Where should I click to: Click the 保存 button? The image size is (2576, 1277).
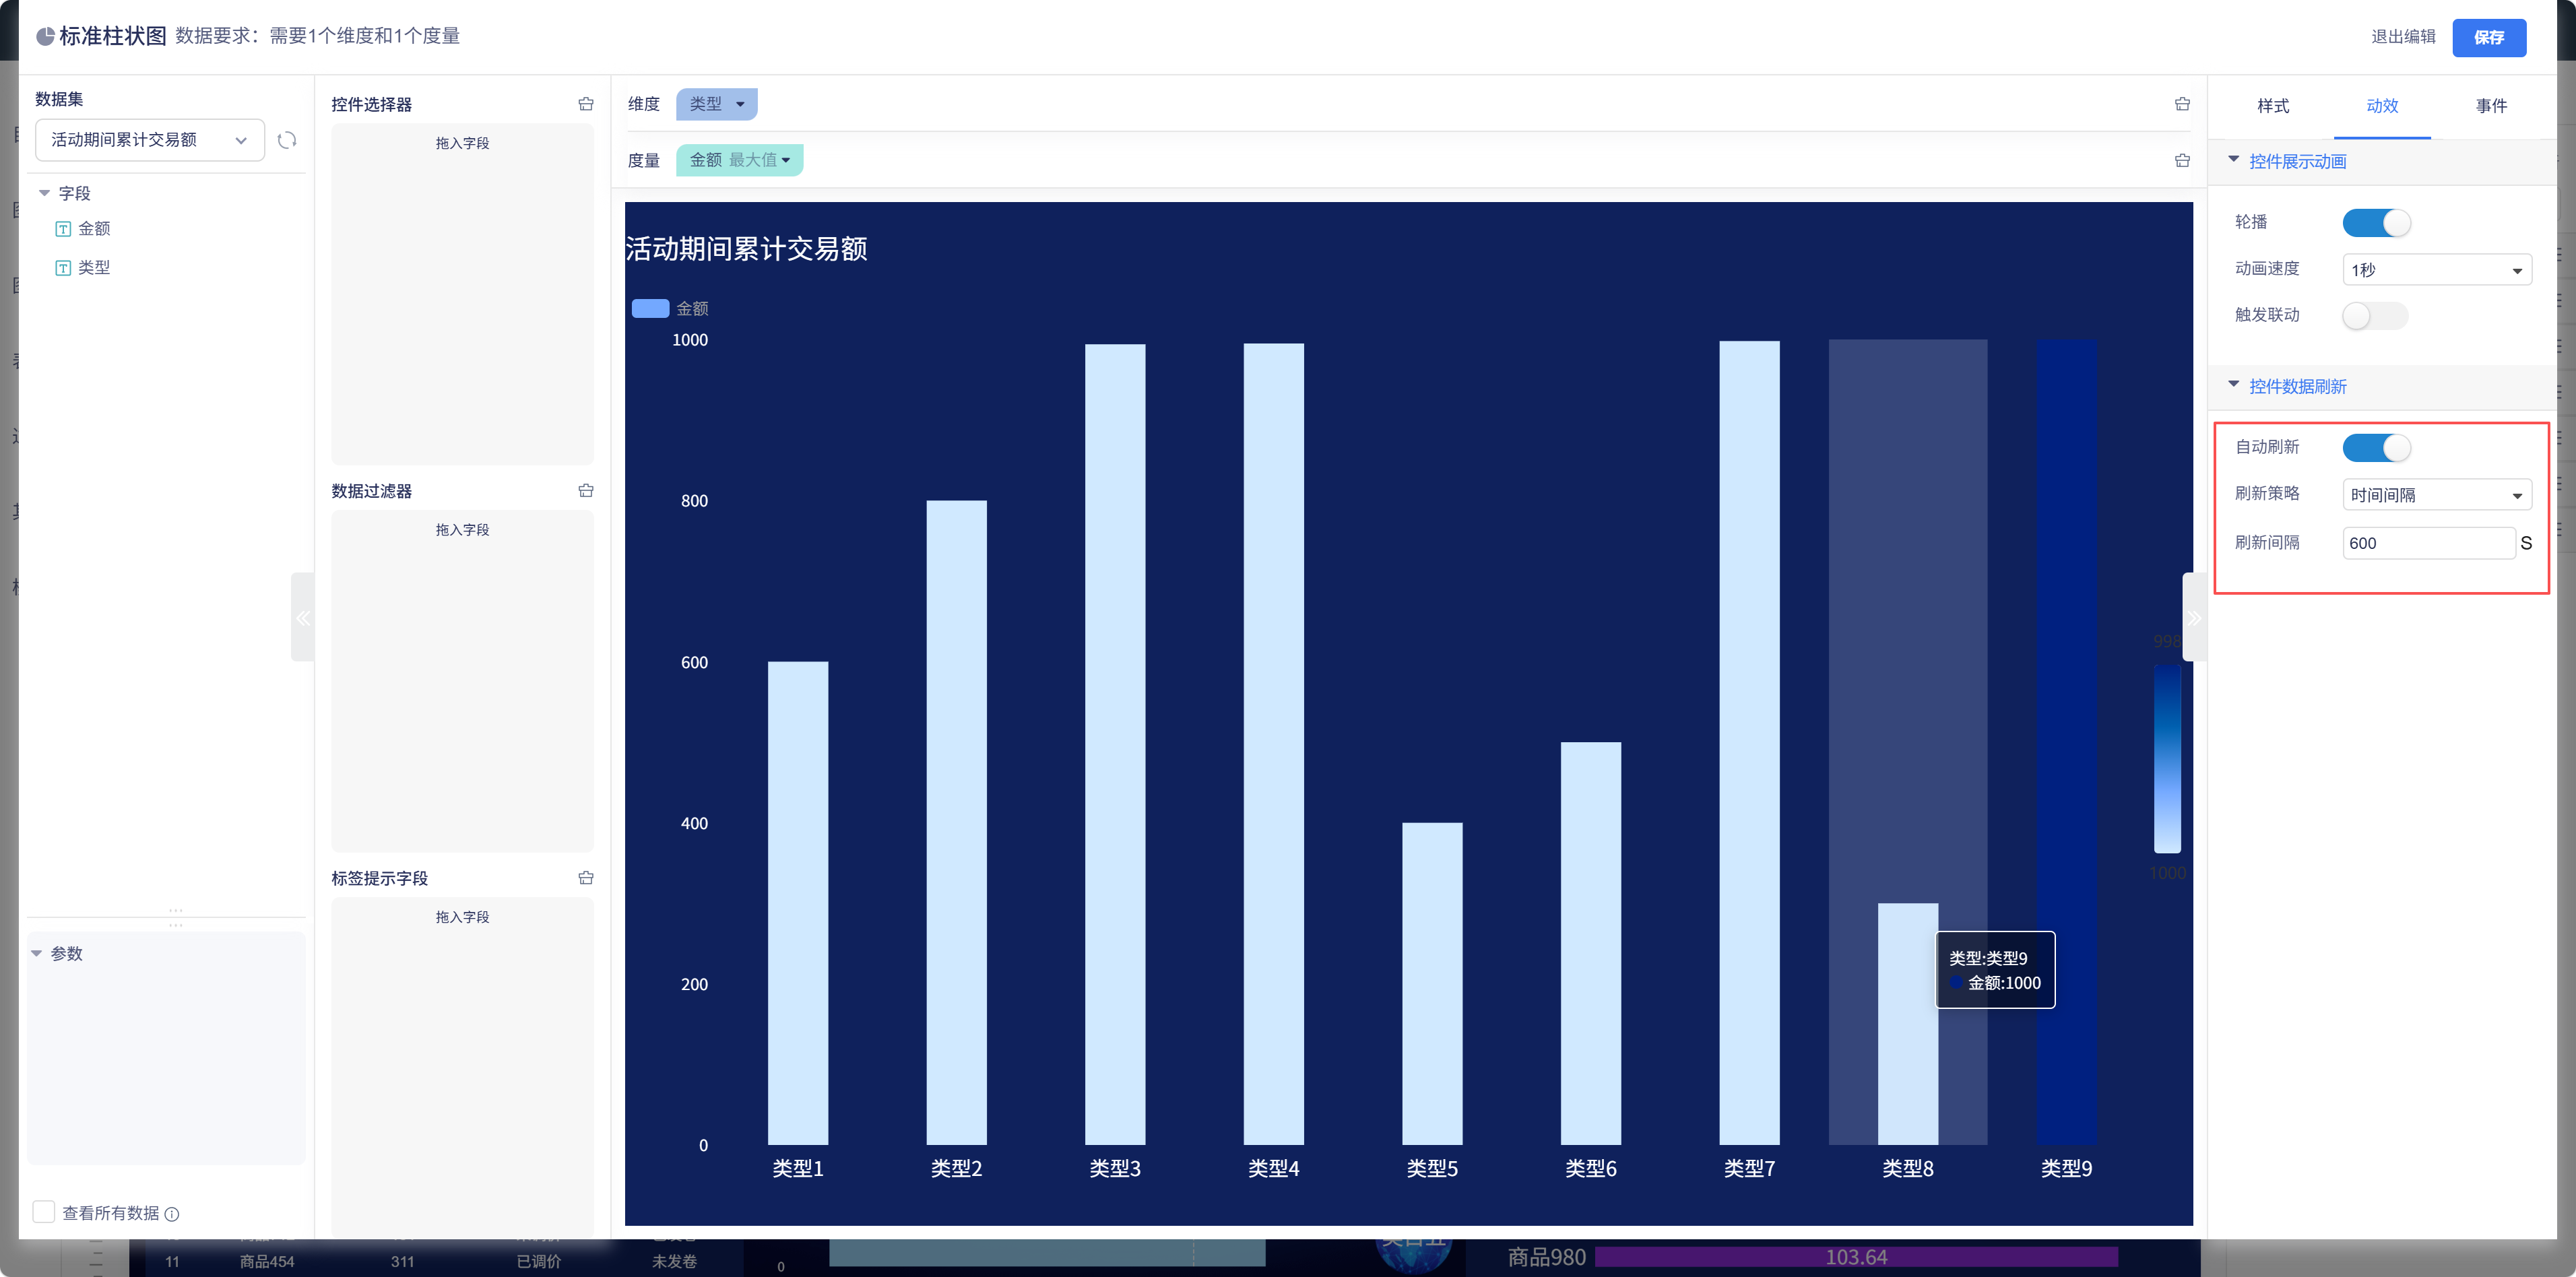click(x=2489, y=37)
